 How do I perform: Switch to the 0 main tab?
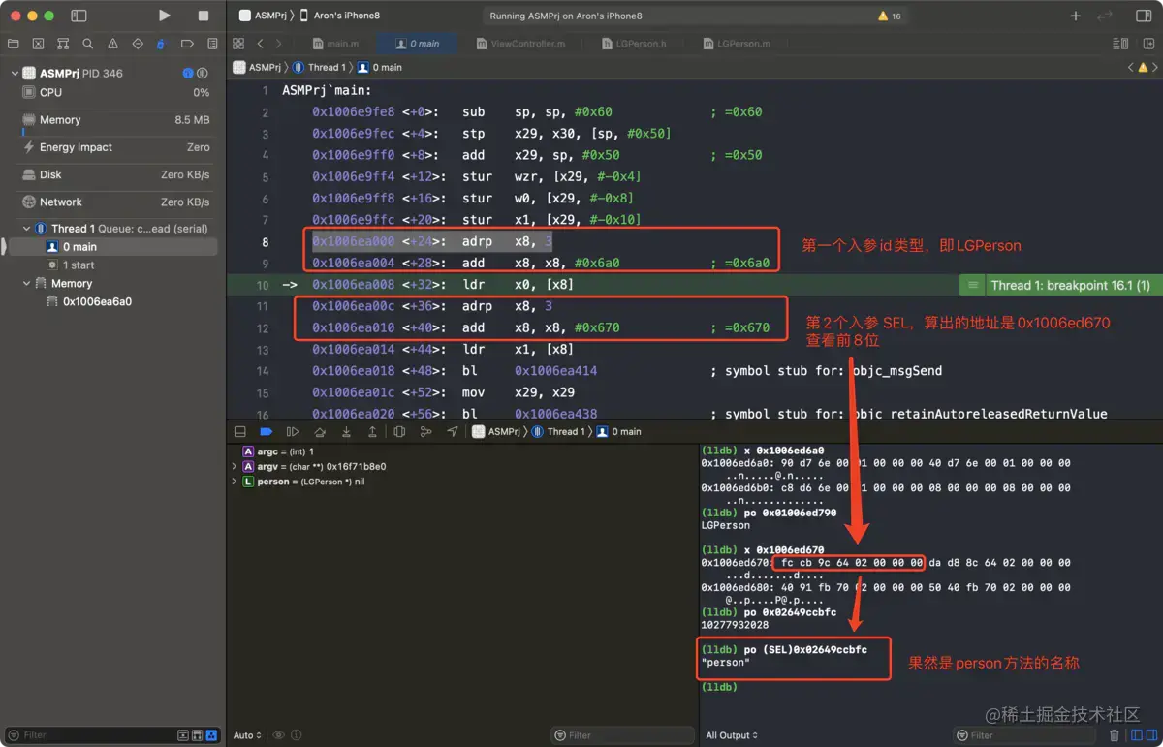(418, 44)
